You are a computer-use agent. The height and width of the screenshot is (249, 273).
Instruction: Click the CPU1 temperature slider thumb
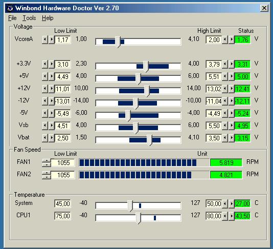pyautogui.click(x=138, y=218)
